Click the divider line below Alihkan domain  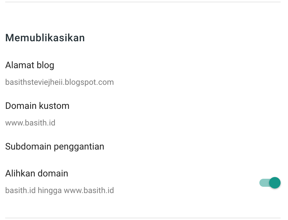[x=143, y=218]
